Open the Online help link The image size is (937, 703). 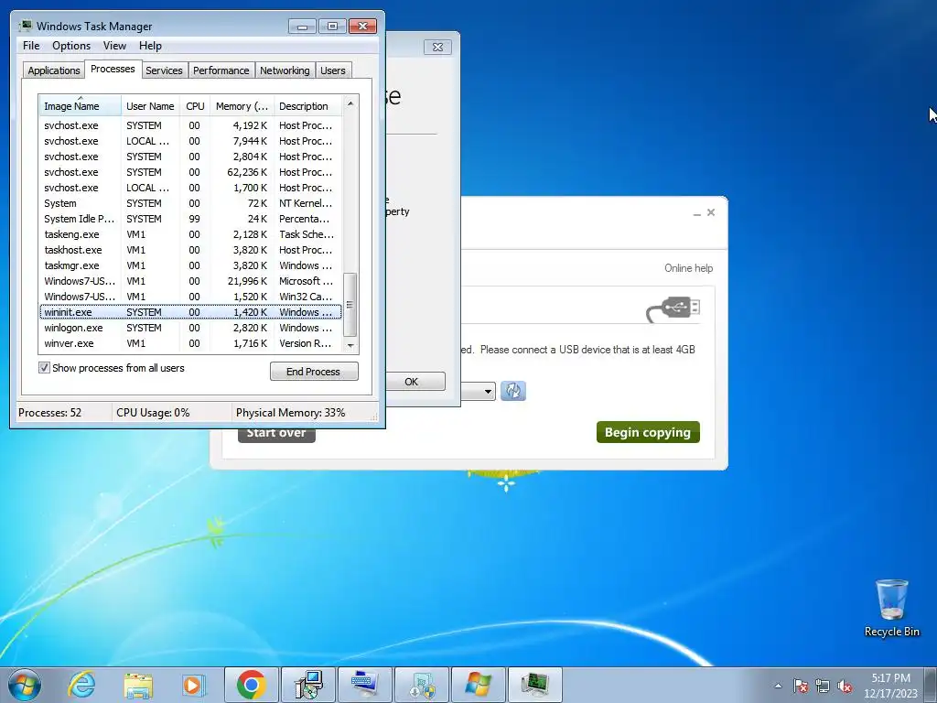[x=688, y=268]
